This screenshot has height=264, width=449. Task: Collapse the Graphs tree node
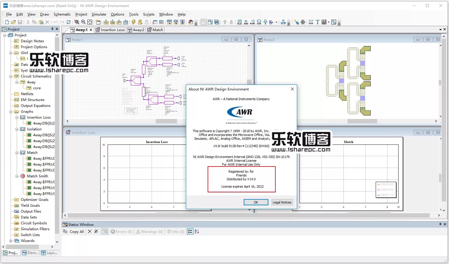pyautogui.click(x=11, y=112)
